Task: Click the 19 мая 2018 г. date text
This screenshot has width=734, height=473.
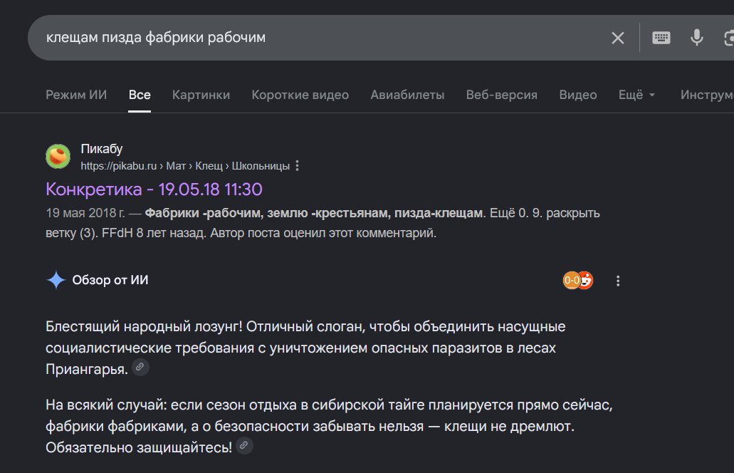Action: click(x=85, y=213)
